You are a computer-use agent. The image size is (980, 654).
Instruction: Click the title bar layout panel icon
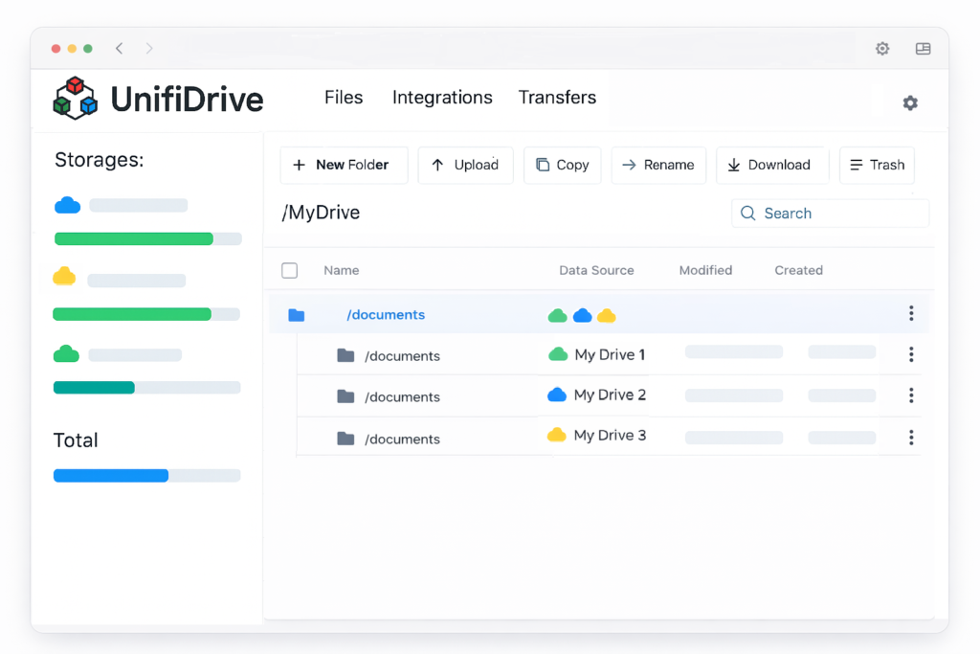pos(923,49)
